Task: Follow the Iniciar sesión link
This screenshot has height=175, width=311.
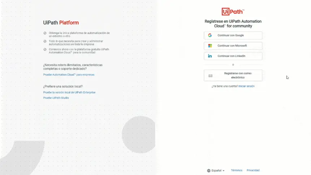Action: (246, 86)
